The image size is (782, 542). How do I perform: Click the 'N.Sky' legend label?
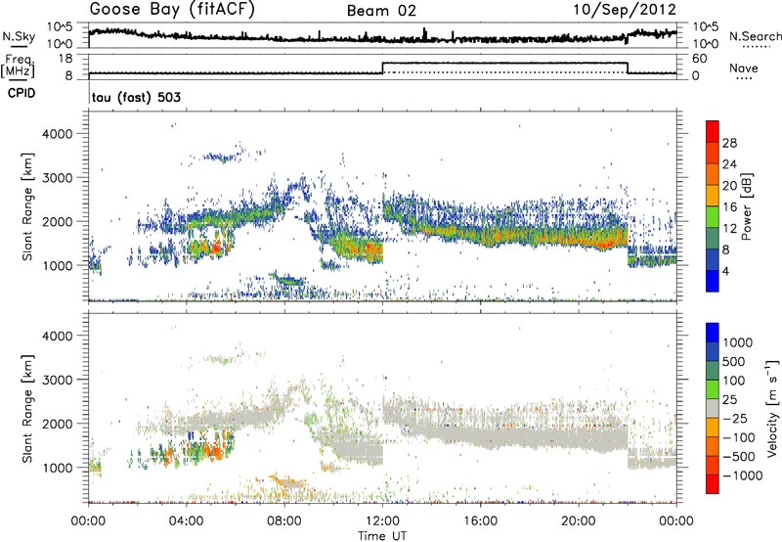click(19, 36)
